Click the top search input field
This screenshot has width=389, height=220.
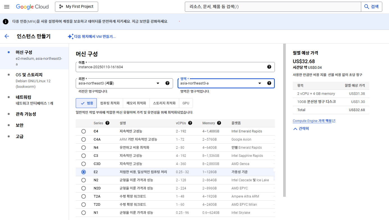coord(273,7)
